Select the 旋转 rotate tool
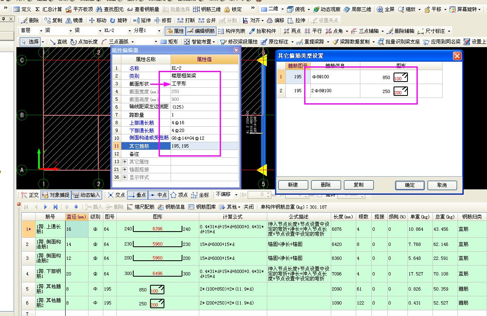Image resolution: width=487 pixels, height=316 pixels. coord(118,20)
